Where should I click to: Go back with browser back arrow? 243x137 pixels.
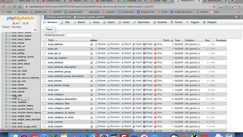coord(4,7)
